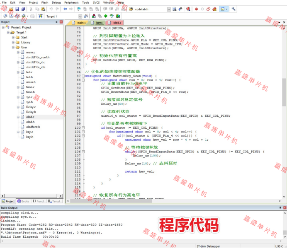Select oledfont.h in the project tree
287x248 pixels.
click(x=33, y=127)
